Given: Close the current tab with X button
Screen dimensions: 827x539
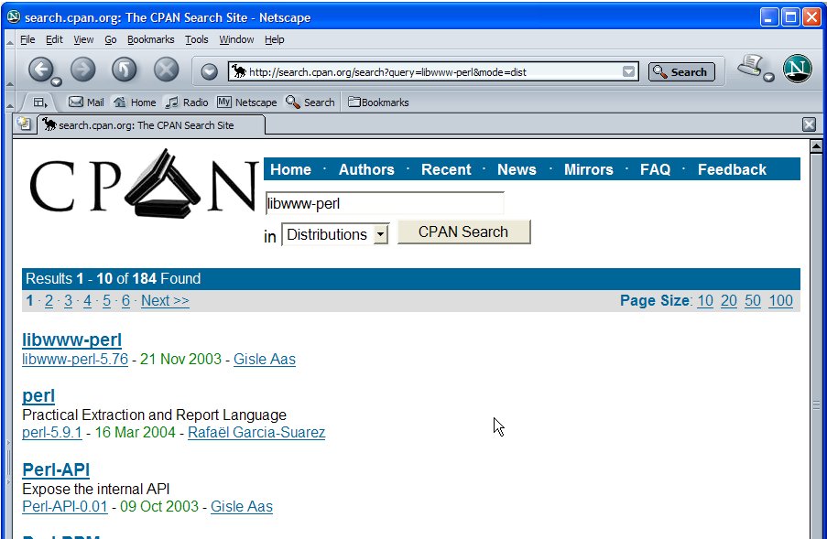Looking at the screenshot, I should point(809,124).
